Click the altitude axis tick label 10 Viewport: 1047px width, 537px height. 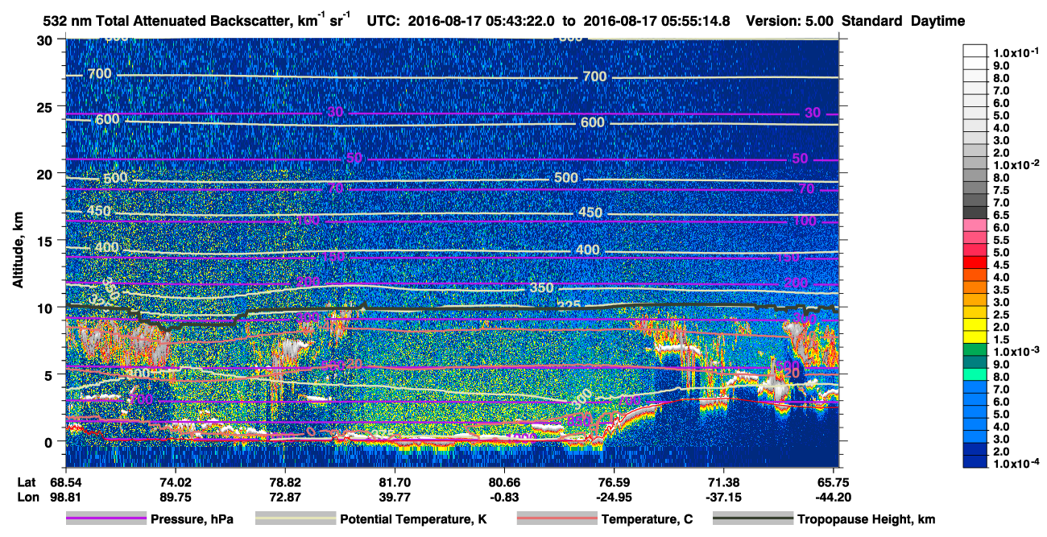(47, 308)
